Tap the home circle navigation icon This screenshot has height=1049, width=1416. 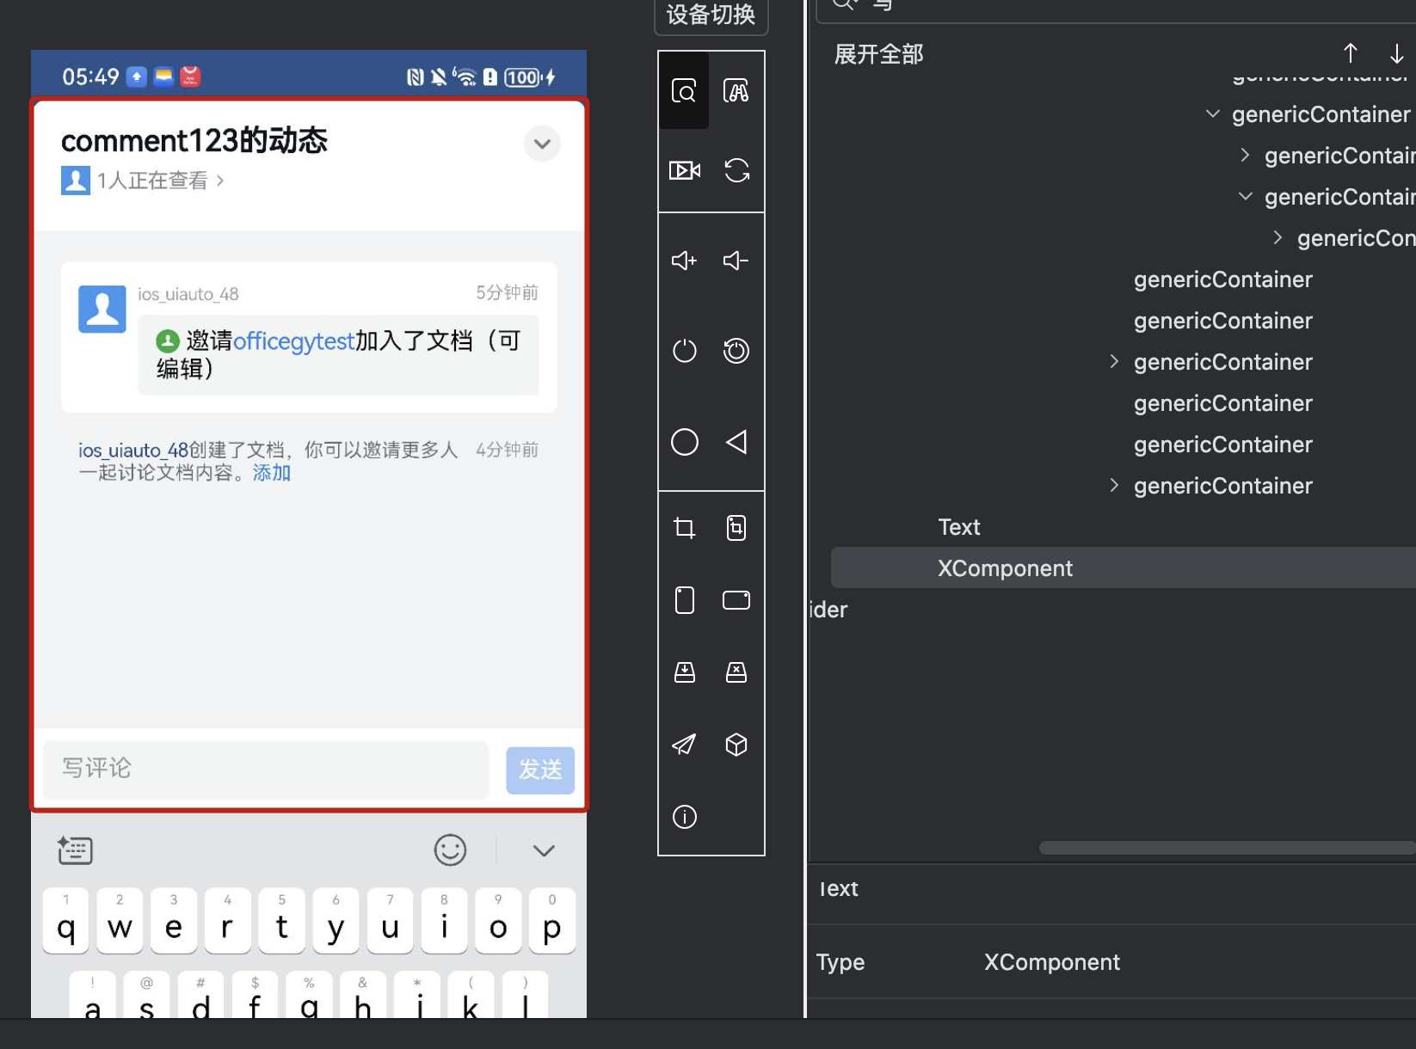pos(684,442)
